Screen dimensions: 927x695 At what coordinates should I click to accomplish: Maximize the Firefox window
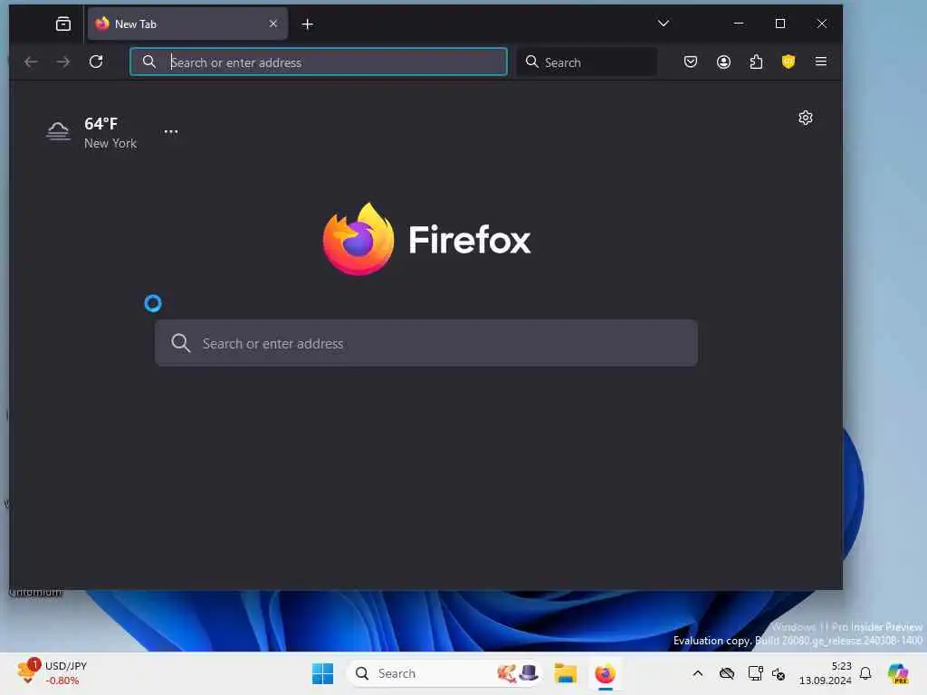click(780, 23)
